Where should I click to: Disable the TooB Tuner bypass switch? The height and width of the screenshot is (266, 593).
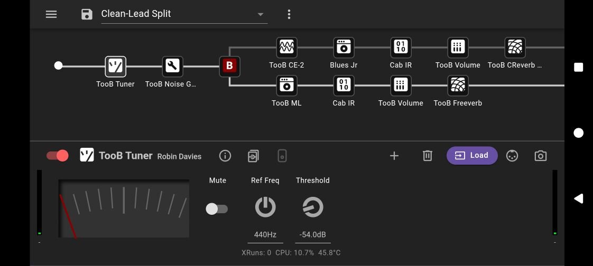pos(57,156)
